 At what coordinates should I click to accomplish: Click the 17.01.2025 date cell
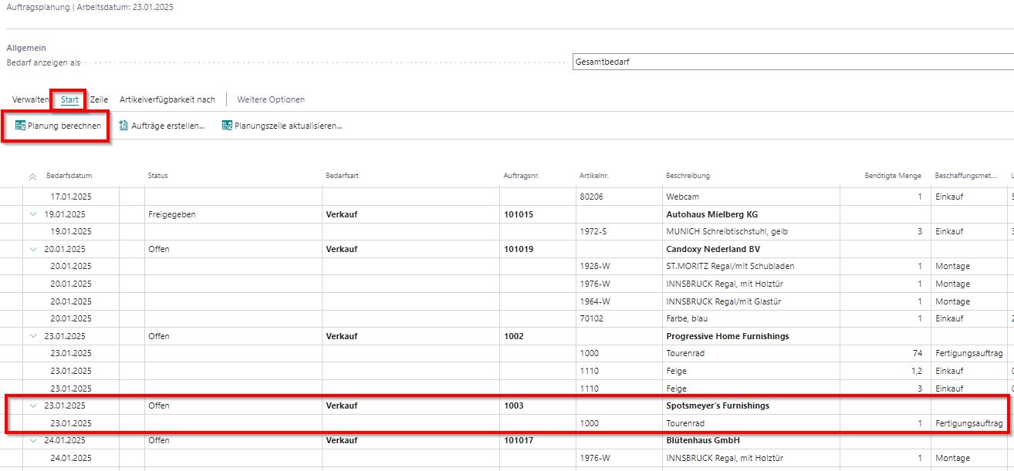coord(71,197)
